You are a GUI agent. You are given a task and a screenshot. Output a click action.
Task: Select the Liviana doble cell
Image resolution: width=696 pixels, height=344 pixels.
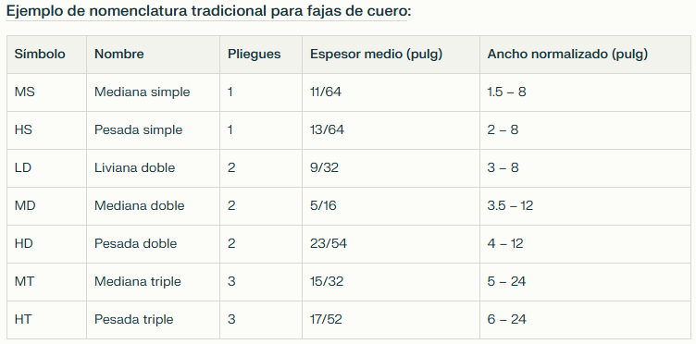(153, 168)
